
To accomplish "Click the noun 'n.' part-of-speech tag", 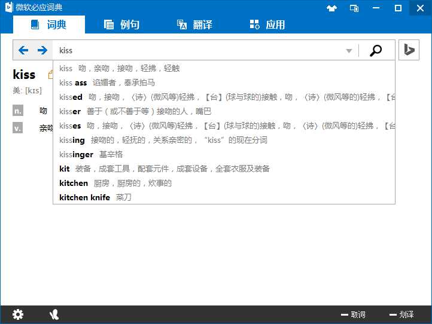I will [18, 111].
